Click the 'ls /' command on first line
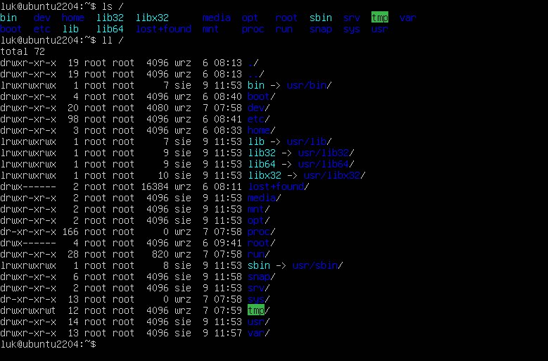The height and width of the screenshot is (361, 548). tap(113, 6)
